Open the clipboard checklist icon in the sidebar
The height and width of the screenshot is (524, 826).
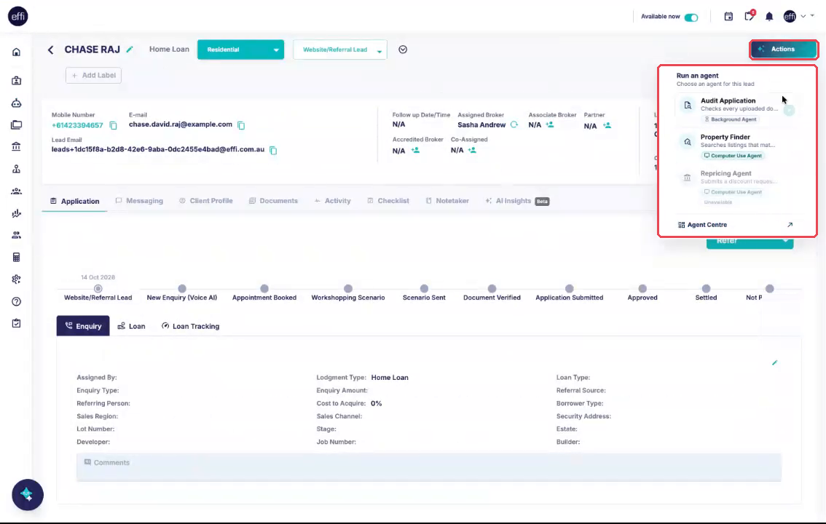coord(16,323)
